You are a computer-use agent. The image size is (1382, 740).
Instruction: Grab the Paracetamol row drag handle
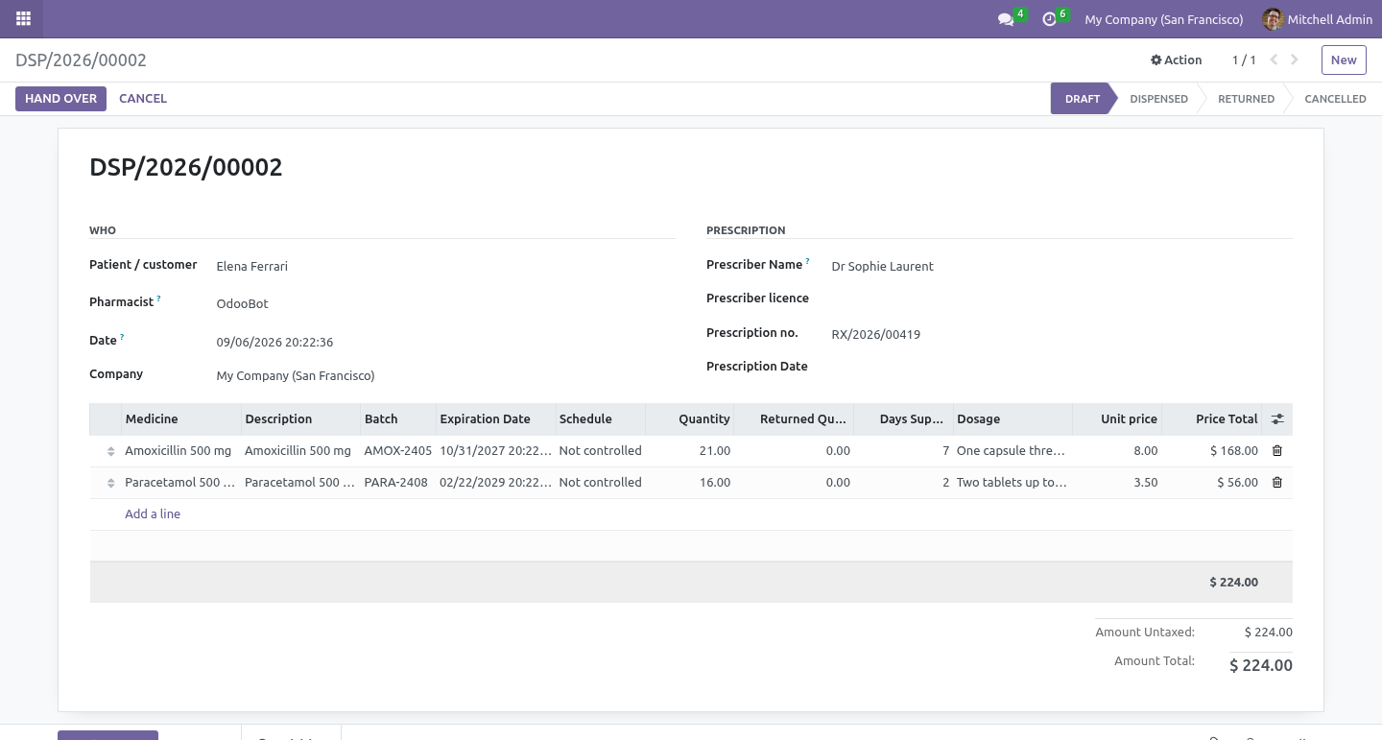tap(110, 483)
